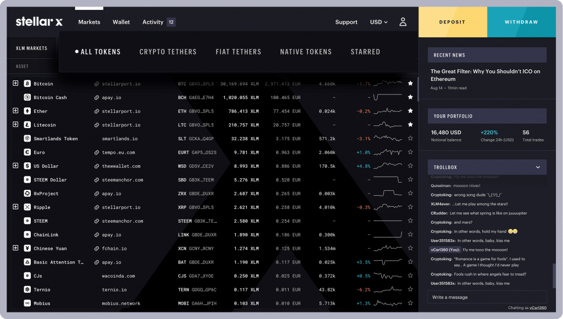Sort by the Asset column header
The image size is (563, 319).
point(22,66)
